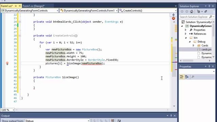The width and height of the screenshot is (217, 122).
Task: Collapse the Debug folder
Action: click(190, 42)
